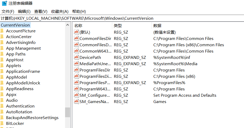Click the AccountPicture folder icon
The width and height of the screenshot is (244, 128).
(2, 31)
